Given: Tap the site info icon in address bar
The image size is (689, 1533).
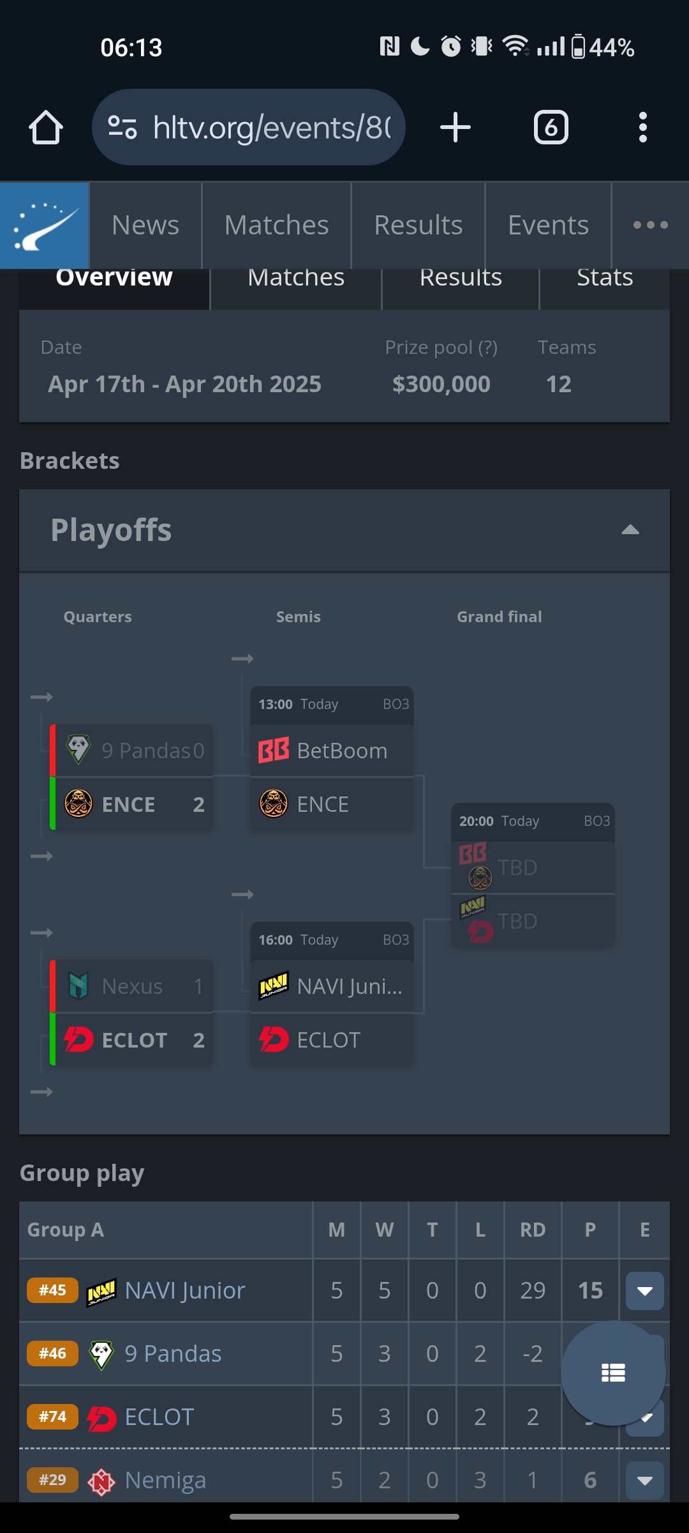Looking at the screenshot, I should click(x=122, y=127).
